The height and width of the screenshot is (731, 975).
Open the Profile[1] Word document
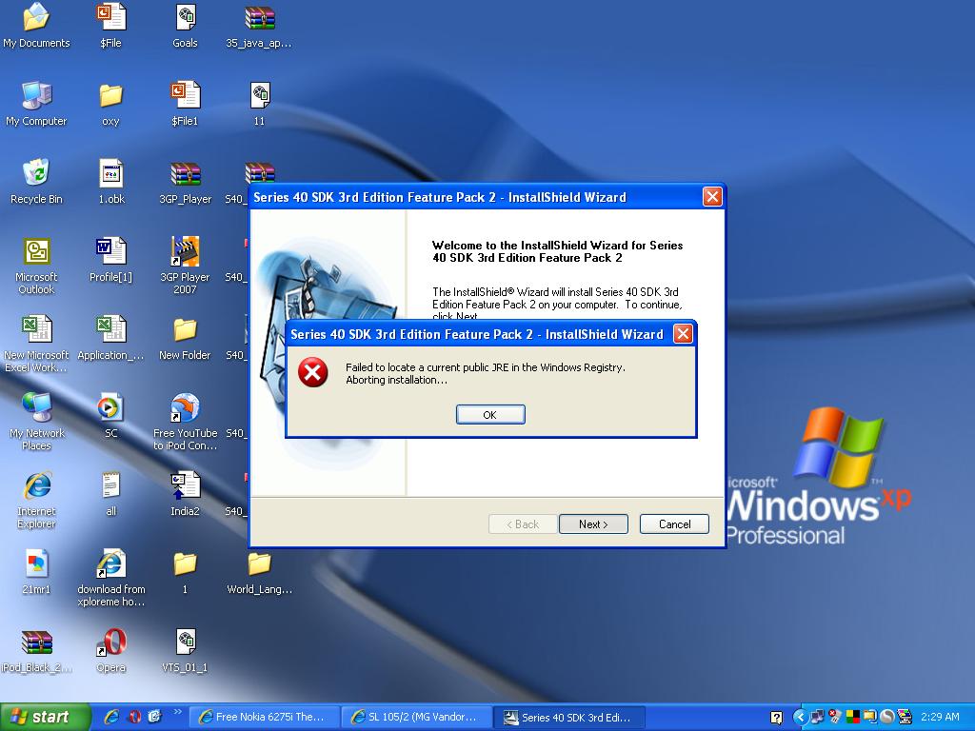click(110, 252)
